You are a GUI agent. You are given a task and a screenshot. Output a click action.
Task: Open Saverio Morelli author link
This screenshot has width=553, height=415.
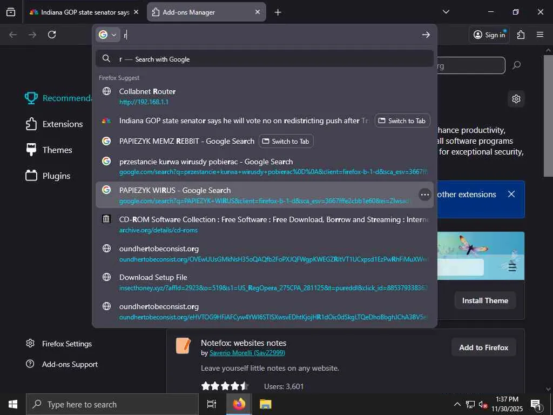[x=247, y=353]
